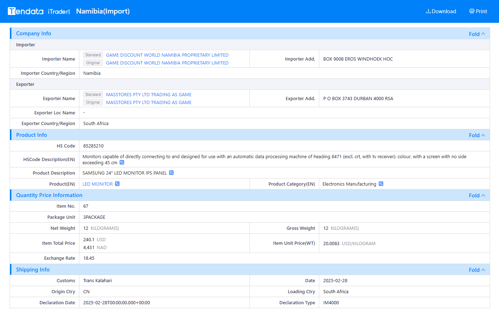Click Origin Ctry value CN
Viewport: 499px width, 316px height.
[x=86, y=291]
